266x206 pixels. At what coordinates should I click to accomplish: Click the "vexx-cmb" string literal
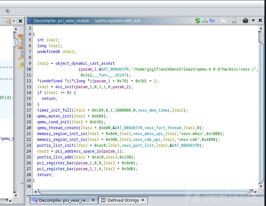coord(188,140)
